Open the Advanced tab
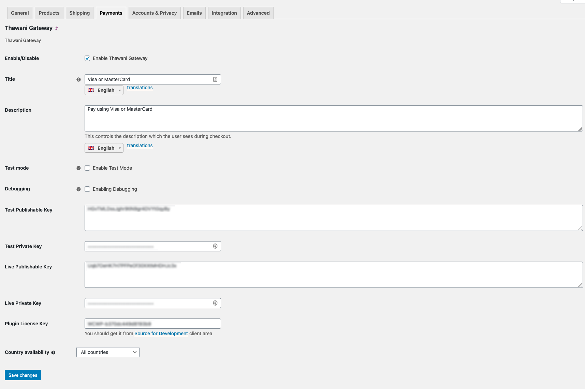The image size is (585, 389). tap(258, 13)
